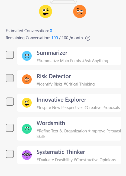Image resolution: width=126 pixels, height=176 pixels.
Task: Choose the Risk Detector title
Action: [54, 76]
